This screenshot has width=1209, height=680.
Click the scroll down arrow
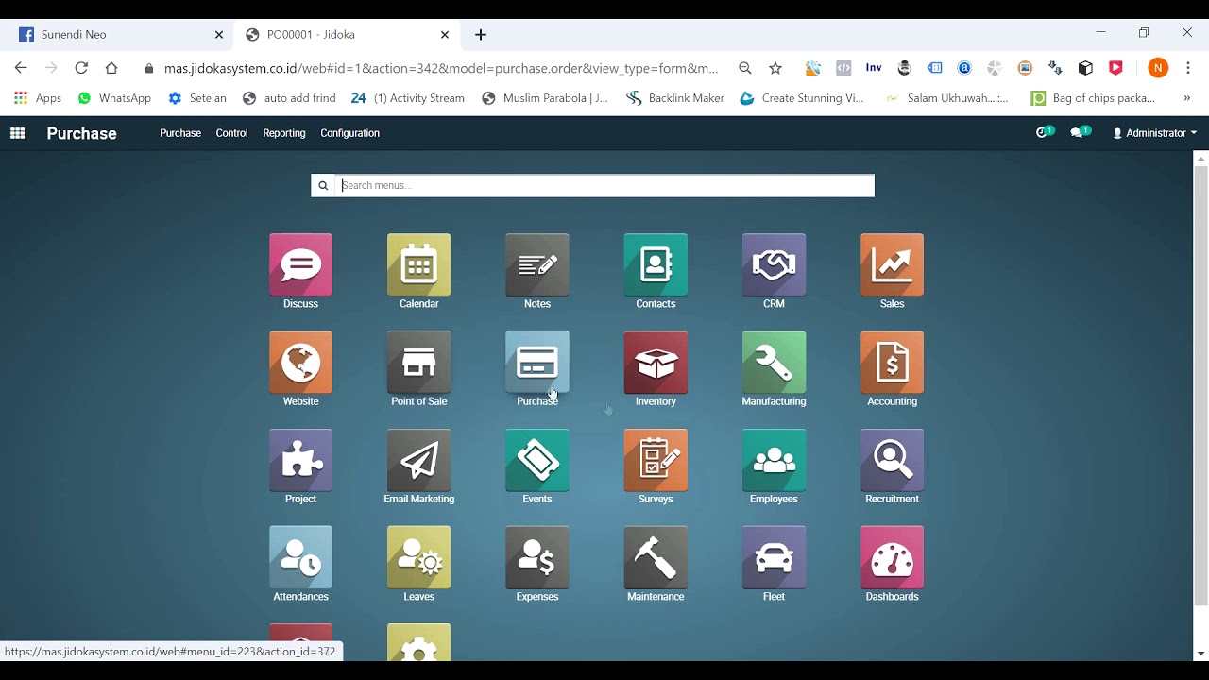click(1200, 654)
